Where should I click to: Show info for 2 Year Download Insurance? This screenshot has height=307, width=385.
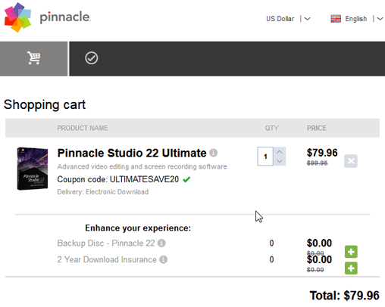[x=164, y=259]
